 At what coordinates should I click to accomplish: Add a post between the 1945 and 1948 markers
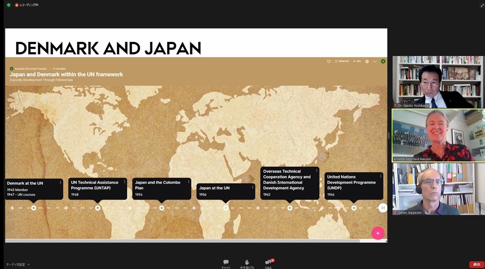tap(66, 208)
